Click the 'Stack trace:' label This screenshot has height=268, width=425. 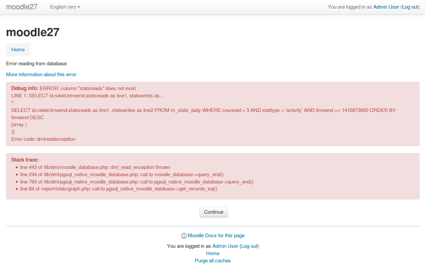tap(25, 160)
